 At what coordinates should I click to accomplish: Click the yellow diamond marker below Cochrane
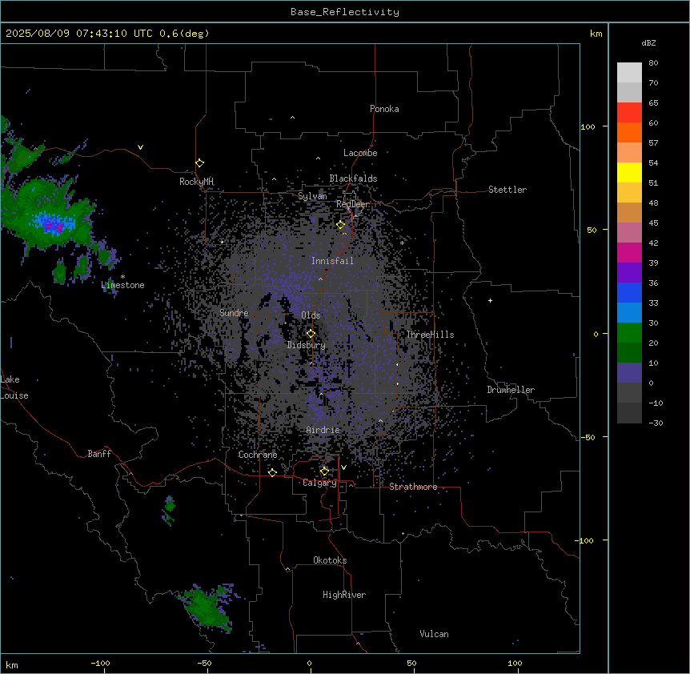click(272, 472)
